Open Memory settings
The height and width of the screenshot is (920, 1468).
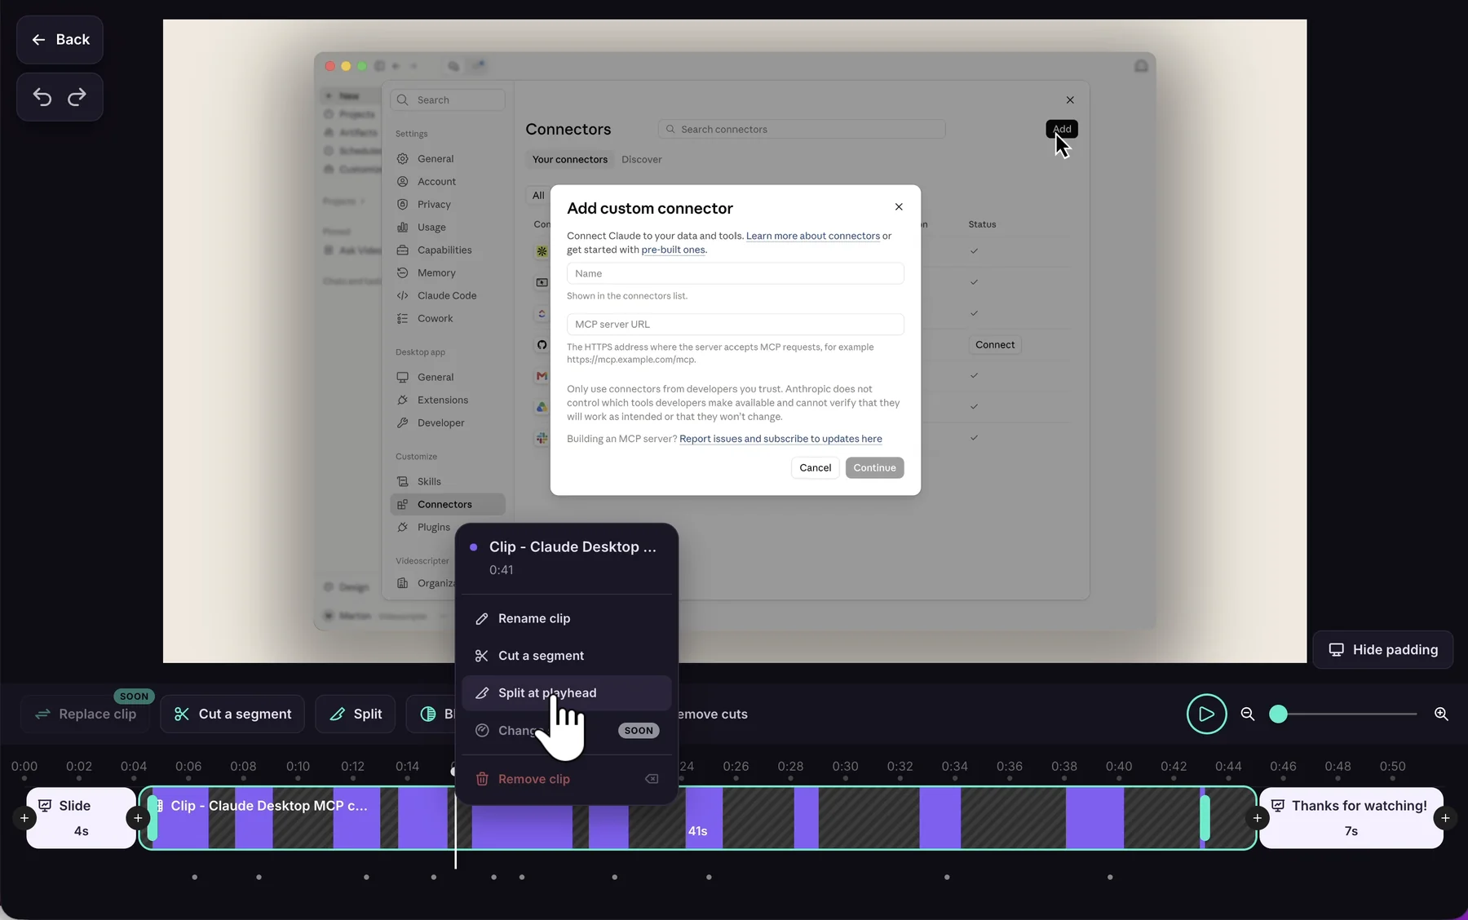(448, 272)
